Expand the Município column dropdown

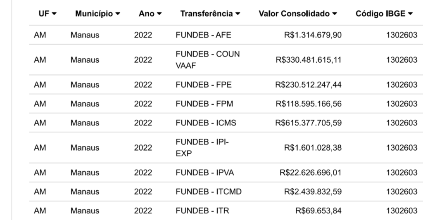pyautogui.click(x=119, y=14)
